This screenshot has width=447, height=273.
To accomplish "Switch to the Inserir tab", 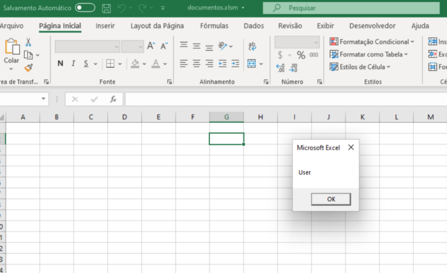I will 105,26.
